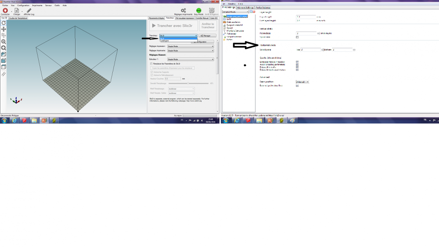Adjust the Densité Remplissage slider
439x247 pixels.
[188, 83]
